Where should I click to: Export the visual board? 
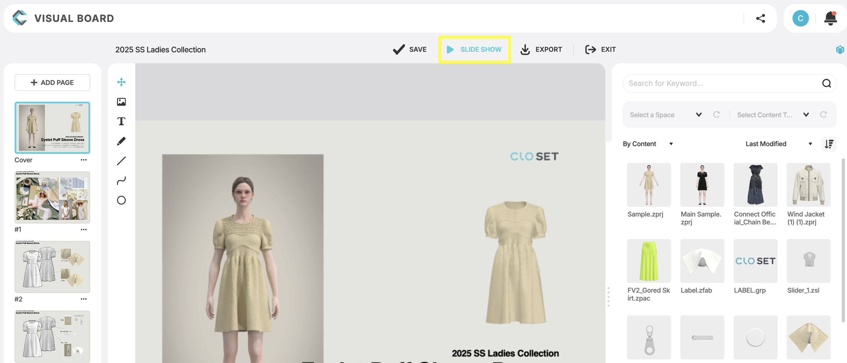coord(541,50)
